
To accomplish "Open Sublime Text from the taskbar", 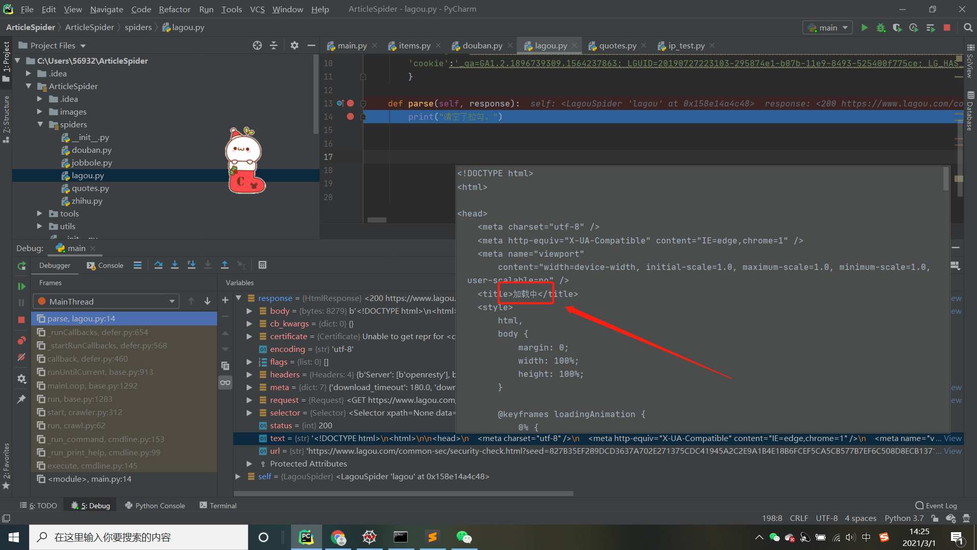I will pos(432,537).
